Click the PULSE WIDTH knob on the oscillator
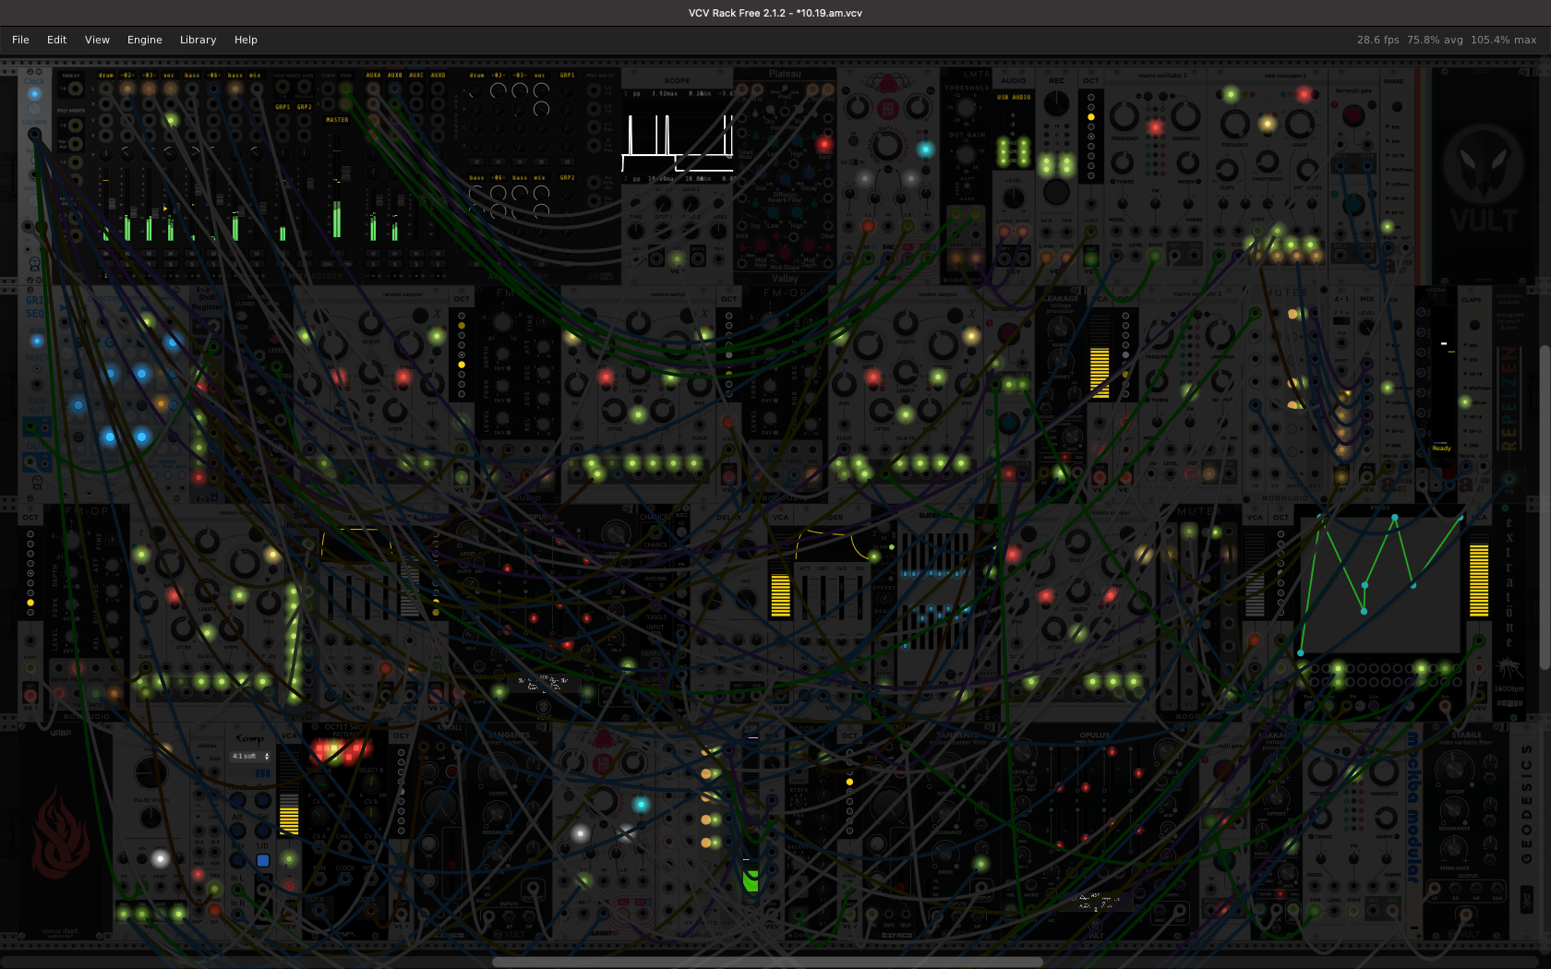The width and height of the screenshot is (1551, 969). point(150,818)
